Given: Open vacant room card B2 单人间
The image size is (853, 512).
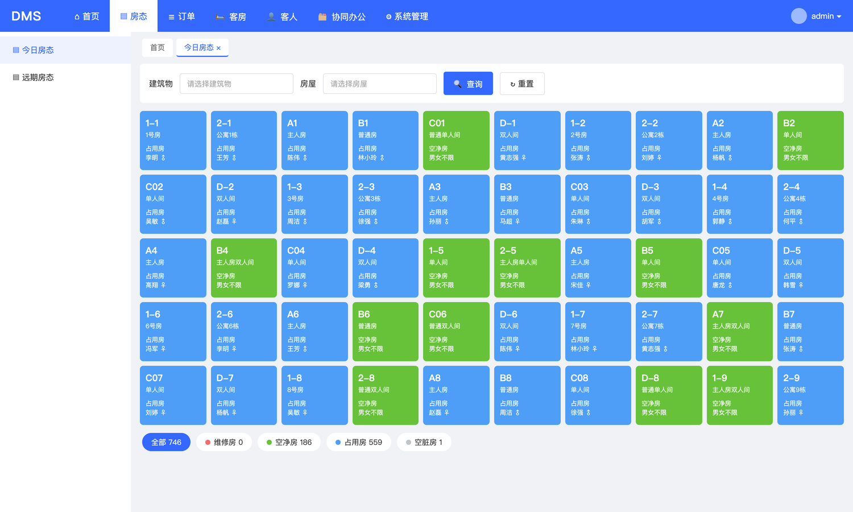Looking at the screenshot, I should tap(810, 141).
